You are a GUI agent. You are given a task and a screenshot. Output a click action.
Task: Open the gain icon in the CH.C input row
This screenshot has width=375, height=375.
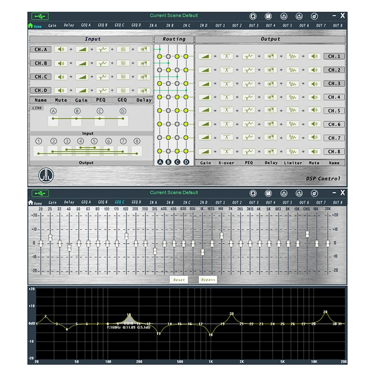(82, 77)
